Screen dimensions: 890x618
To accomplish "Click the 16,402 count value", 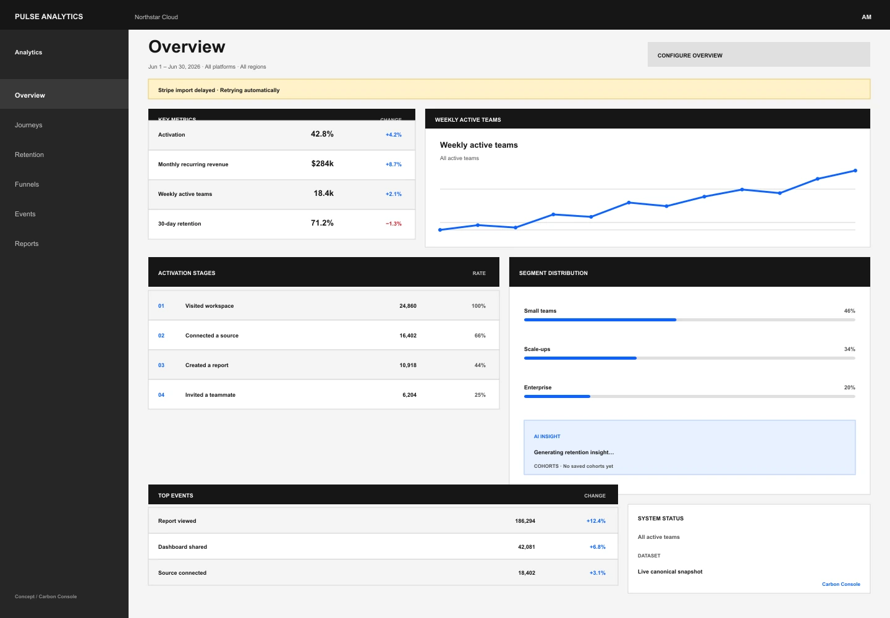I will 408,336.
